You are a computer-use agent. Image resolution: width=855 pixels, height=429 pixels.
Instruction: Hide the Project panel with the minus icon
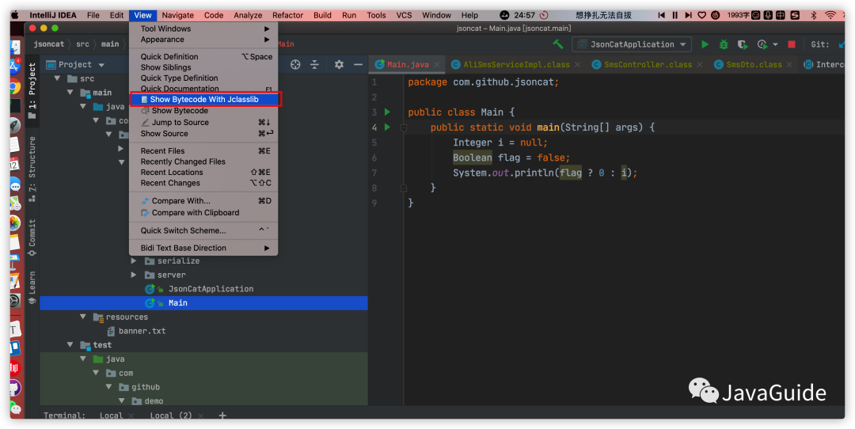pos(358,64)
